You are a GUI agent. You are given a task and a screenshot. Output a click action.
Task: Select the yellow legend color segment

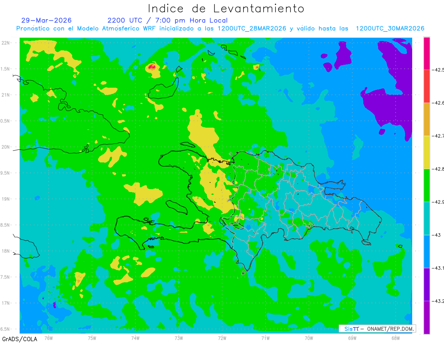pos(427,152)
